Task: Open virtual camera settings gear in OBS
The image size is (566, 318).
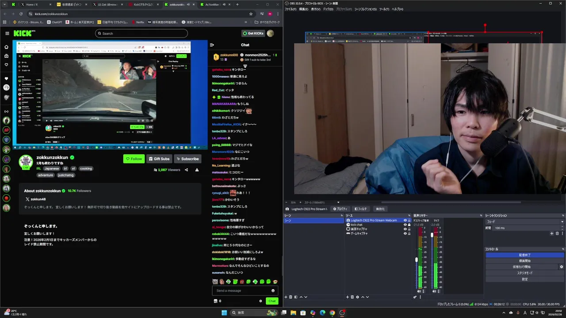Action: point(562,267)
